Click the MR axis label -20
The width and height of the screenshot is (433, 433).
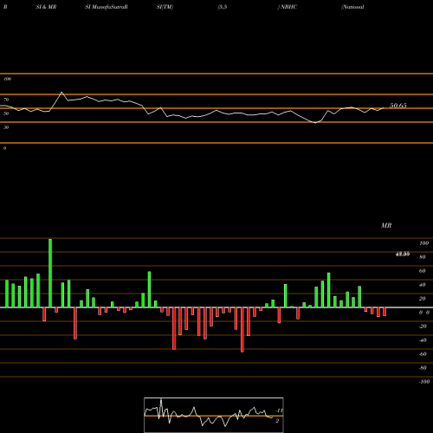423,326
